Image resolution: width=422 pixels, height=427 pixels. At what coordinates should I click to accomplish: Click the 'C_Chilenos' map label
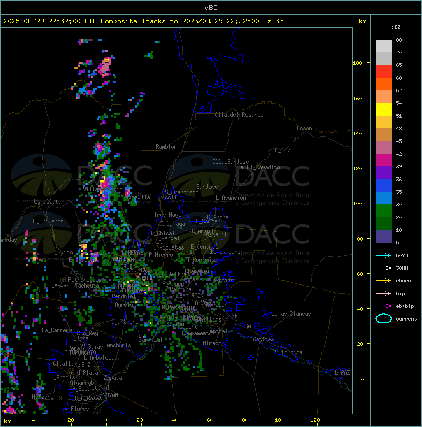[48, 221]
